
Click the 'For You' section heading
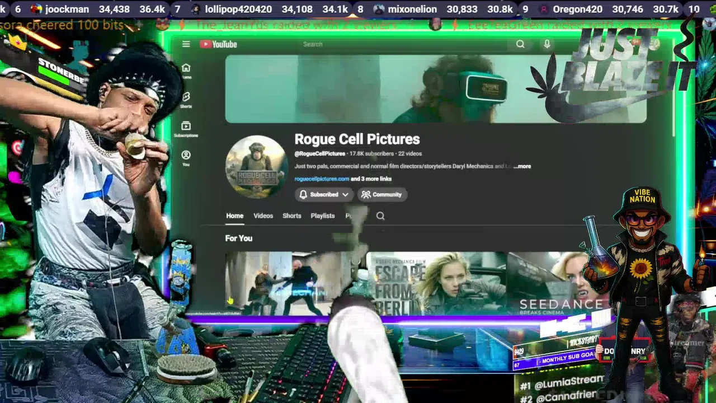click(239, 238)
